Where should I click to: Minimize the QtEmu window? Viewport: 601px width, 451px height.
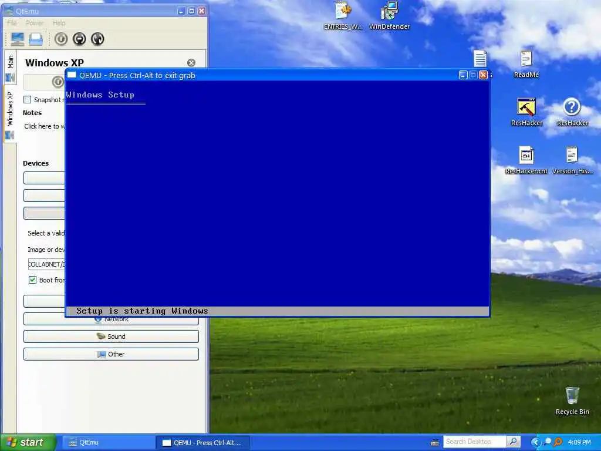(181, 11)
